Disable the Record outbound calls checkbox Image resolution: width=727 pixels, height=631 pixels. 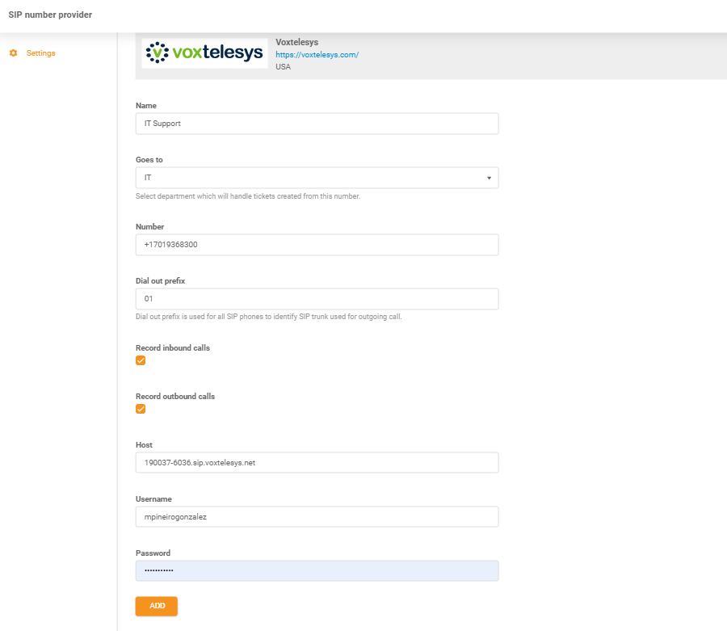click(x=141, y=409)
